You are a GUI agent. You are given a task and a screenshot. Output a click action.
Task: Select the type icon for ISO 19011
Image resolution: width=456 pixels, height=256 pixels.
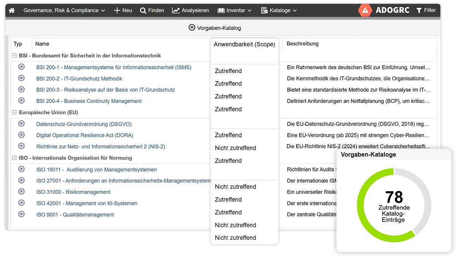(x=21, y=170)
